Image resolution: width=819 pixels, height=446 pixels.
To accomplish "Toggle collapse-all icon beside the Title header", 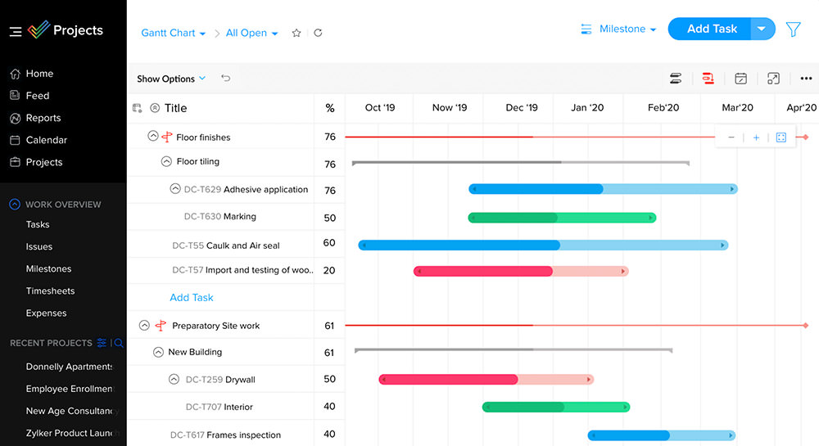I will pyautogui.click(x=137, y=108).
